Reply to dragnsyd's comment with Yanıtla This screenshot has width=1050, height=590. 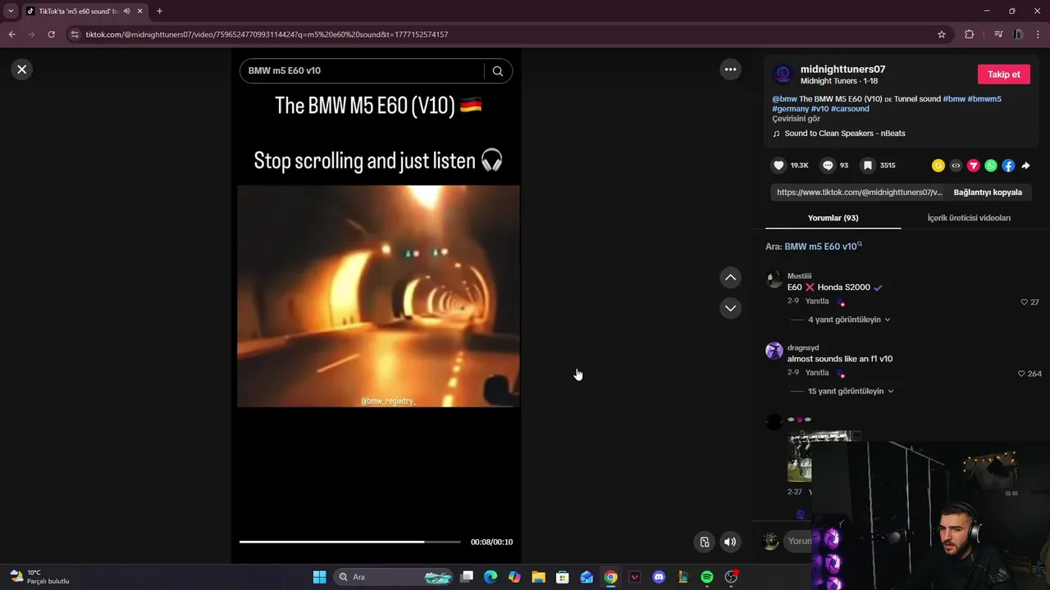click(x=817, y=373)
